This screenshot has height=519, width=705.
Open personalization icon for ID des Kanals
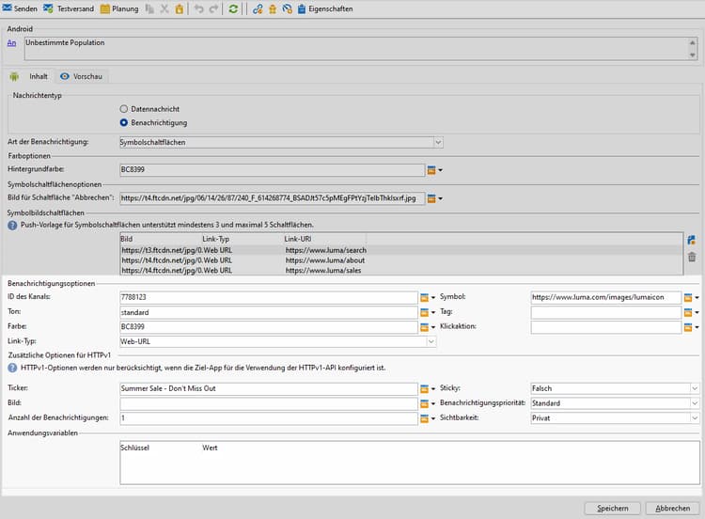point(427,297)
